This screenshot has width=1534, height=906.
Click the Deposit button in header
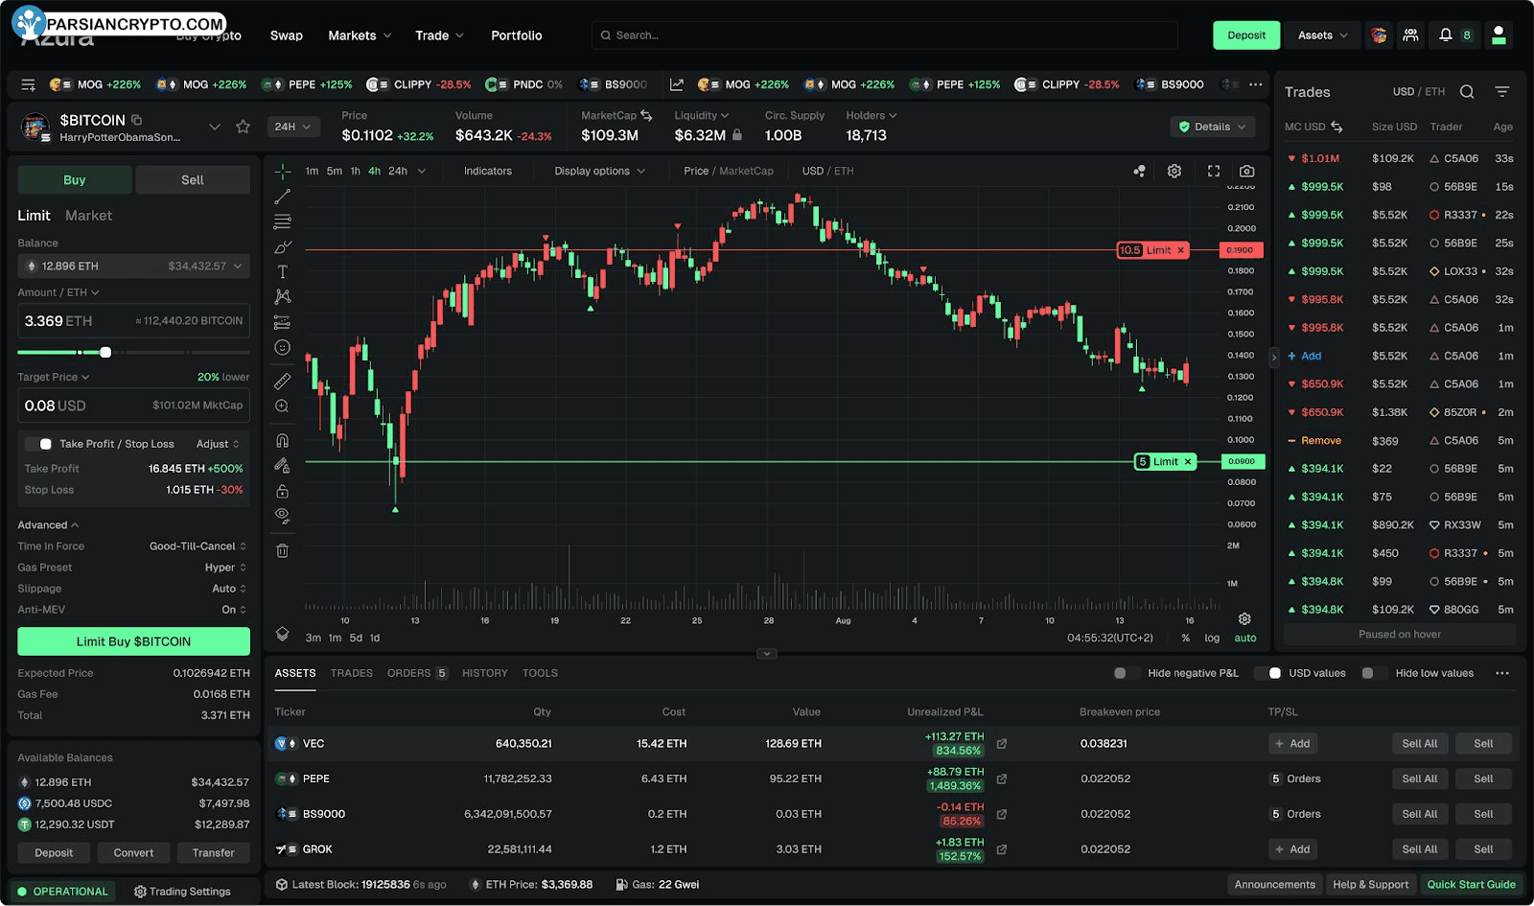click(x=1246, y=35)
